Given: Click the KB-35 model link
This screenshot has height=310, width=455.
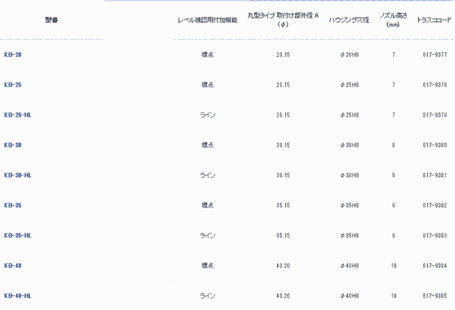Looking at the screenshot, I should pyautogui.click(x=13, y=205).
